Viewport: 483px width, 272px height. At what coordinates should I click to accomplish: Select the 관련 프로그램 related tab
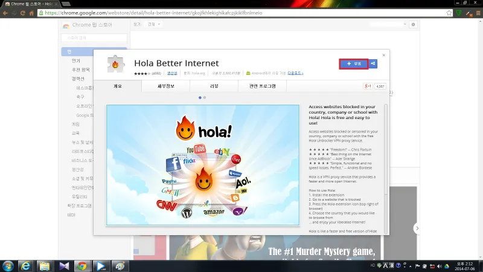click(262, 86)
